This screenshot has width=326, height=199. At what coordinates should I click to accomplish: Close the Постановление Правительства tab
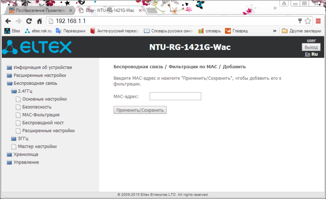[x=71, y=10]
